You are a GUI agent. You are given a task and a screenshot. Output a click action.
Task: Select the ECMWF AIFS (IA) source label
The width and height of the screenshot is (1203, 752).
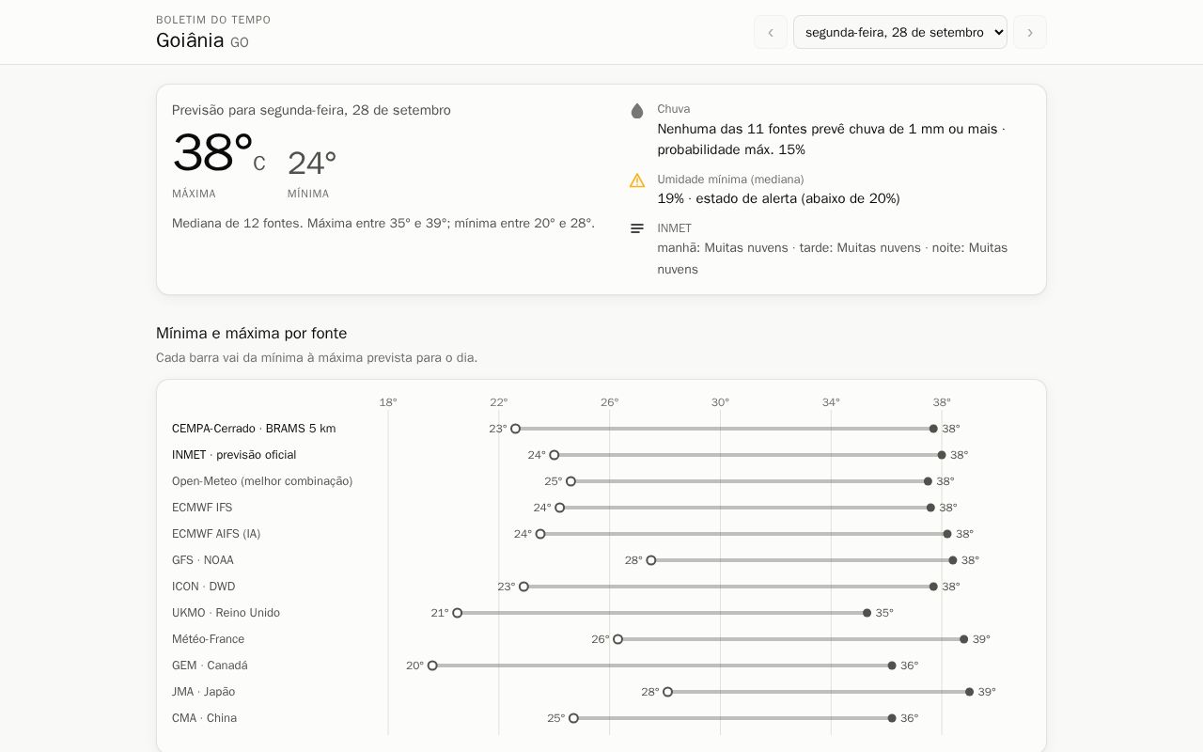(216, 534)
